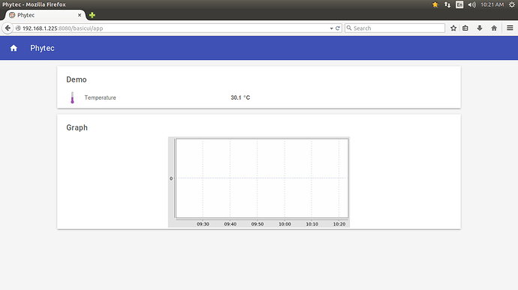Open the downloads arrow icon
The image size is (518, 290).
coord(480,28)
